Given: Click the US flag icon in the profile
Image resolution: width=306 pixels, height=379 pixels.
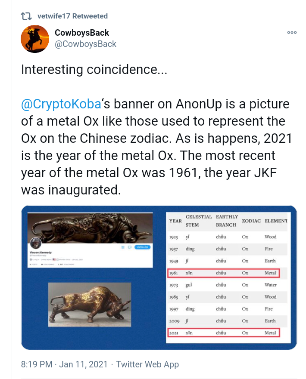Looking at the screenshot, I should pyautogui.click(x=54, y=260).
